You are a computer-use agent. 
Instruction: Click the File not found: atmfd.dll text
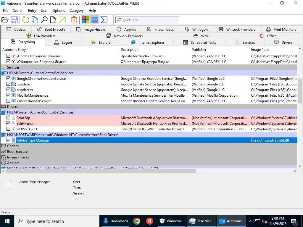click(270, 140)
